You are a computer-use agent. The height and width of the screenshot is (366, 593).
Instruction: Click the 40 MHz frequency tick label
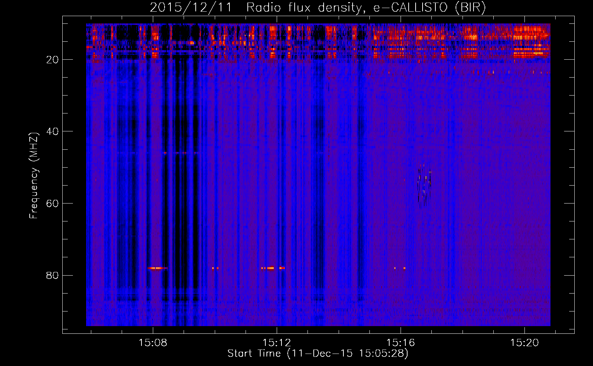pos(53,131)
